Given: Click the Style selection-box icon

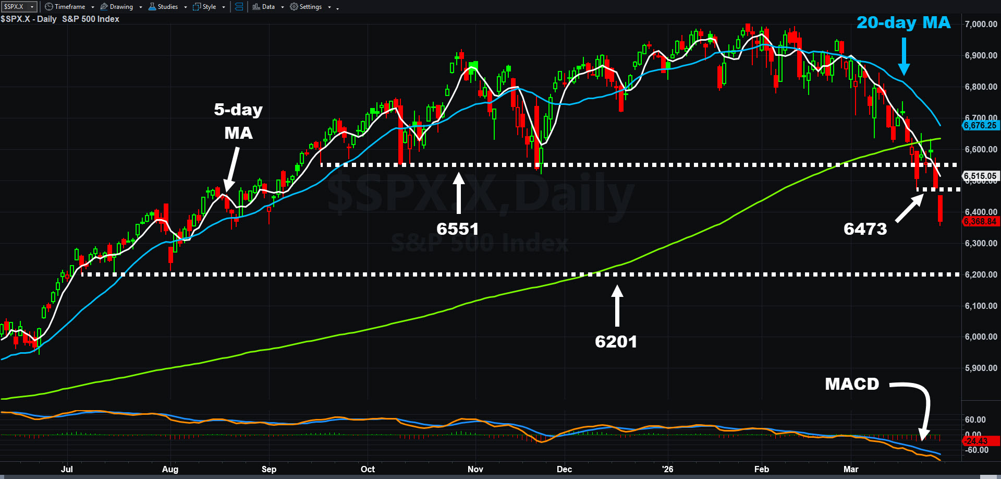Looking at the screenshot, I should click(197, 7).
